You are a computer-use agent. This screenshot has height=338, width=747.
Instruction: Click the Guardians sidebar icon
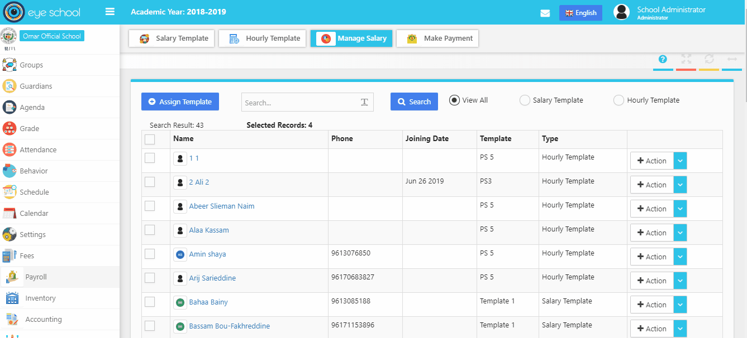9,86
